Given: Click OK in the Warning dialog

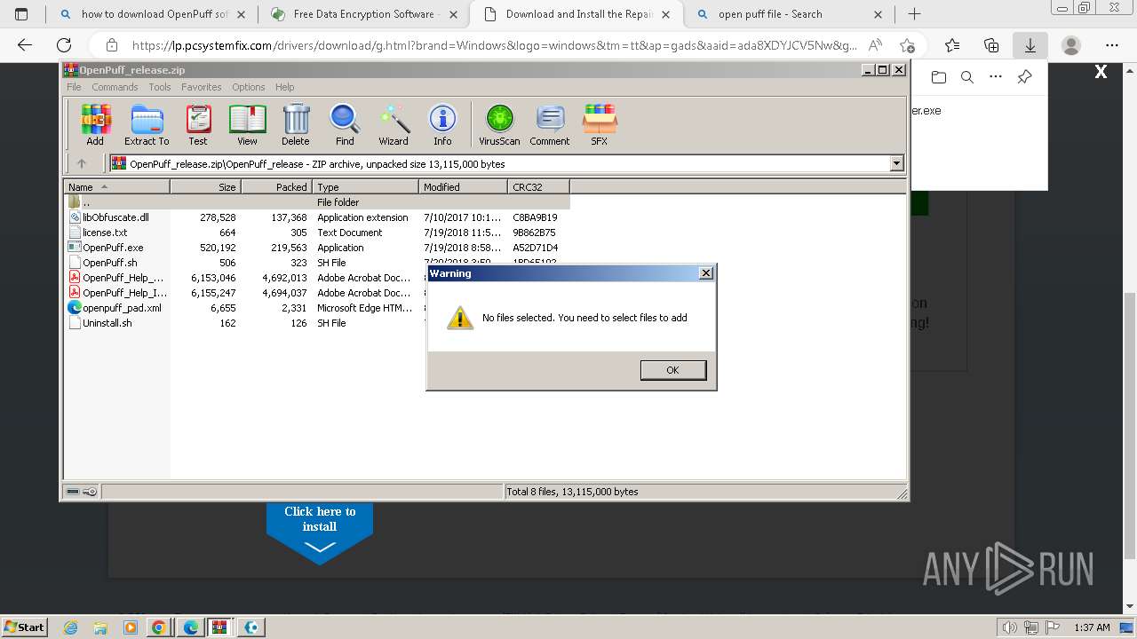Looking at the screenshot, I should click(x=673, y=370).
